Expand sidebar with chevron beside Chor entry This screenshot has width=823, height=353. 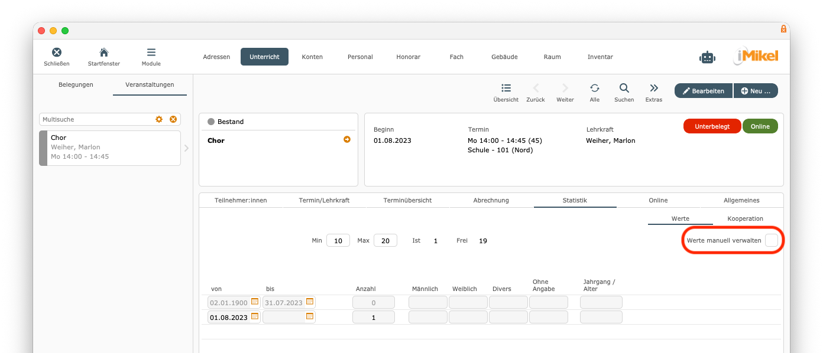click(186, 148)
